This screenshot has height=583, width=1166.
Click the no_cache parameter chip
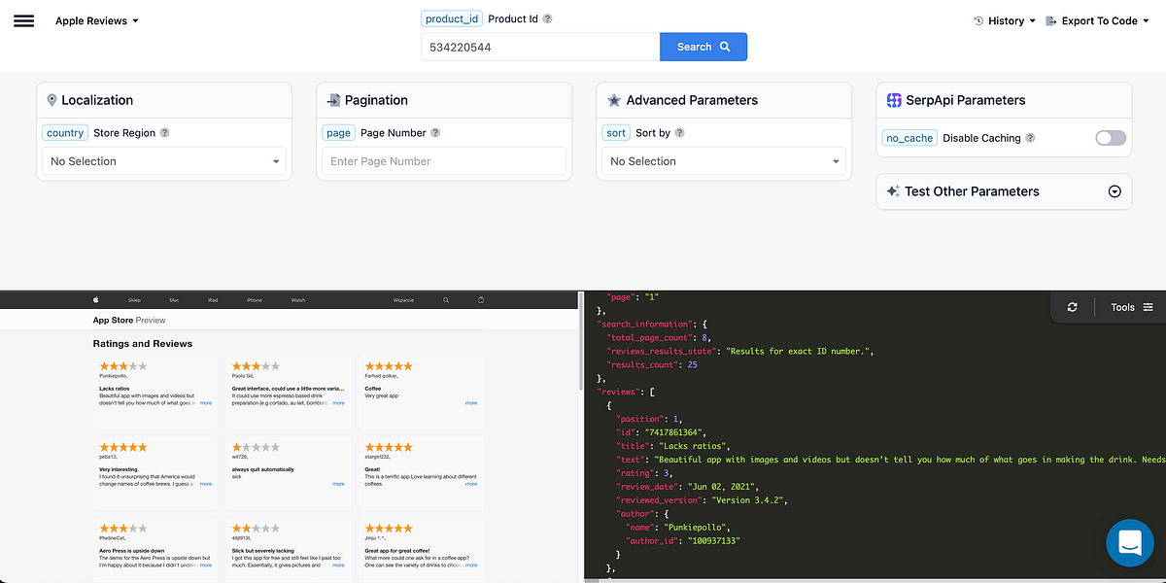pos(909,137)
